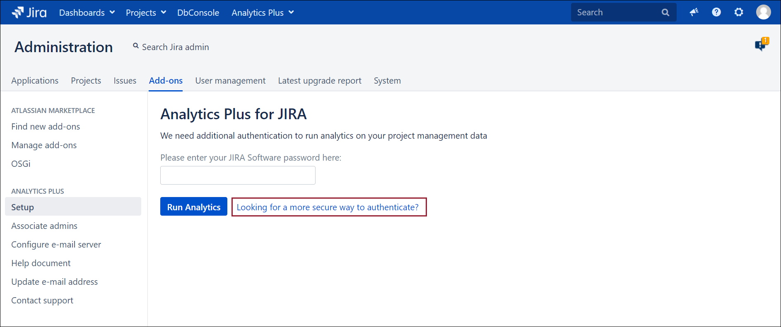Expand the Analytics Plus dropdown
This screenshot has width=781, height=327.
[263, 12]
